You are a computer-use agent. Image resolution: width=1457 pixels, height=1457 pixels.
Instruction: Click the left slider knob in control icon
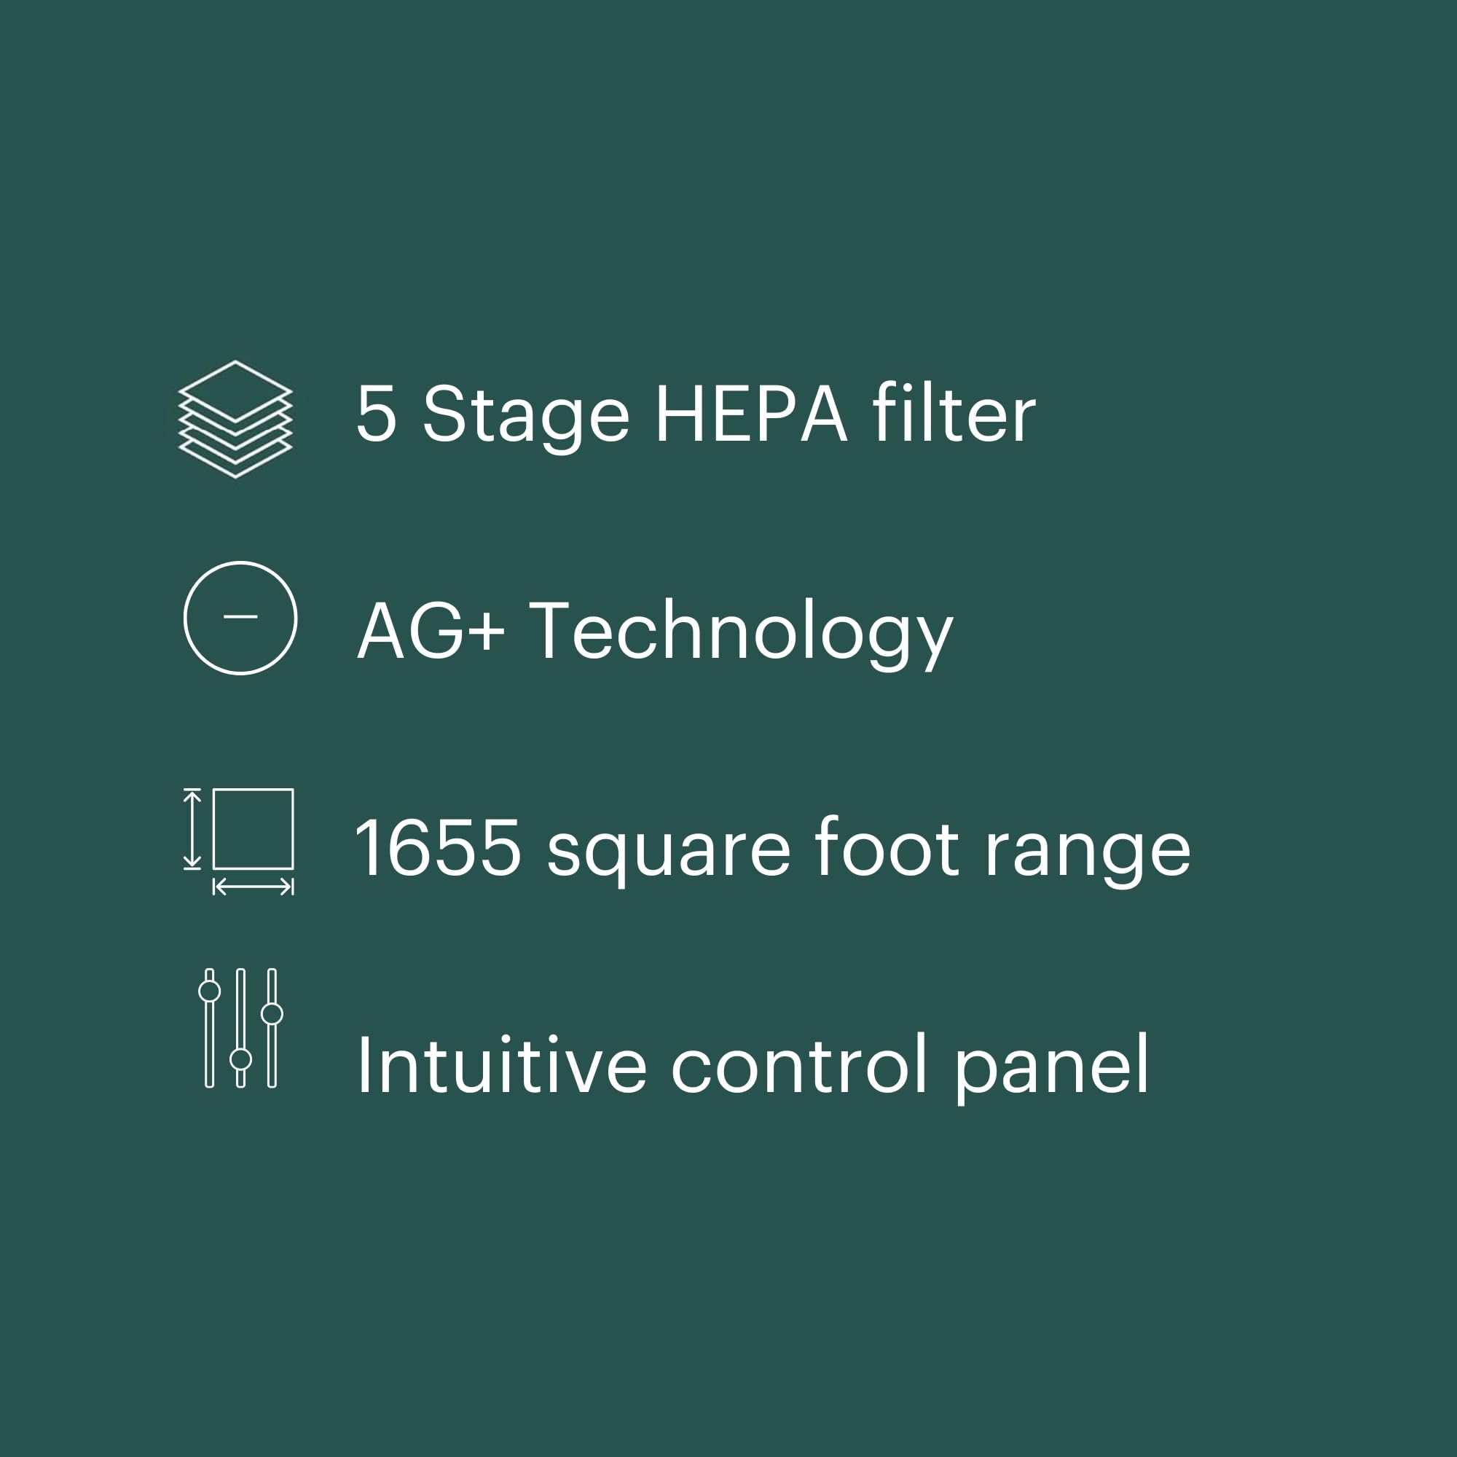[x=210, y=990]
